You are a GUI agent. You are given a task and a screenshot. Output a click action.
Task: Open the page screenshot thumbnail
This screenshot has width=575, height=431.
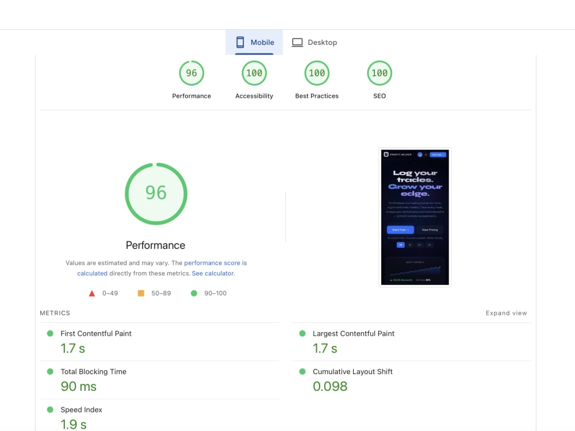(415, 217)
